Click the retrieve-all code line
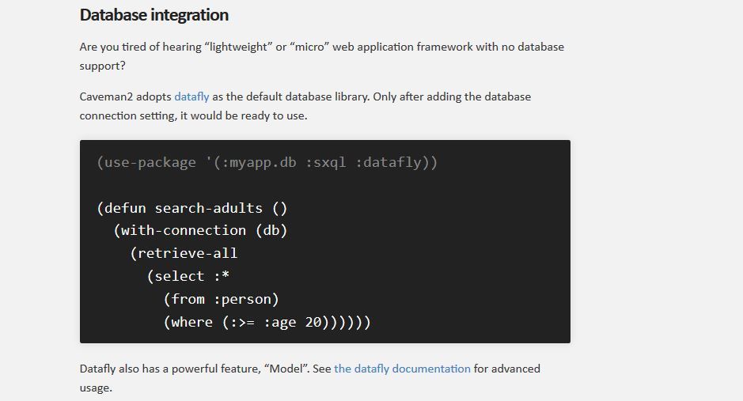 click(184, 253)
